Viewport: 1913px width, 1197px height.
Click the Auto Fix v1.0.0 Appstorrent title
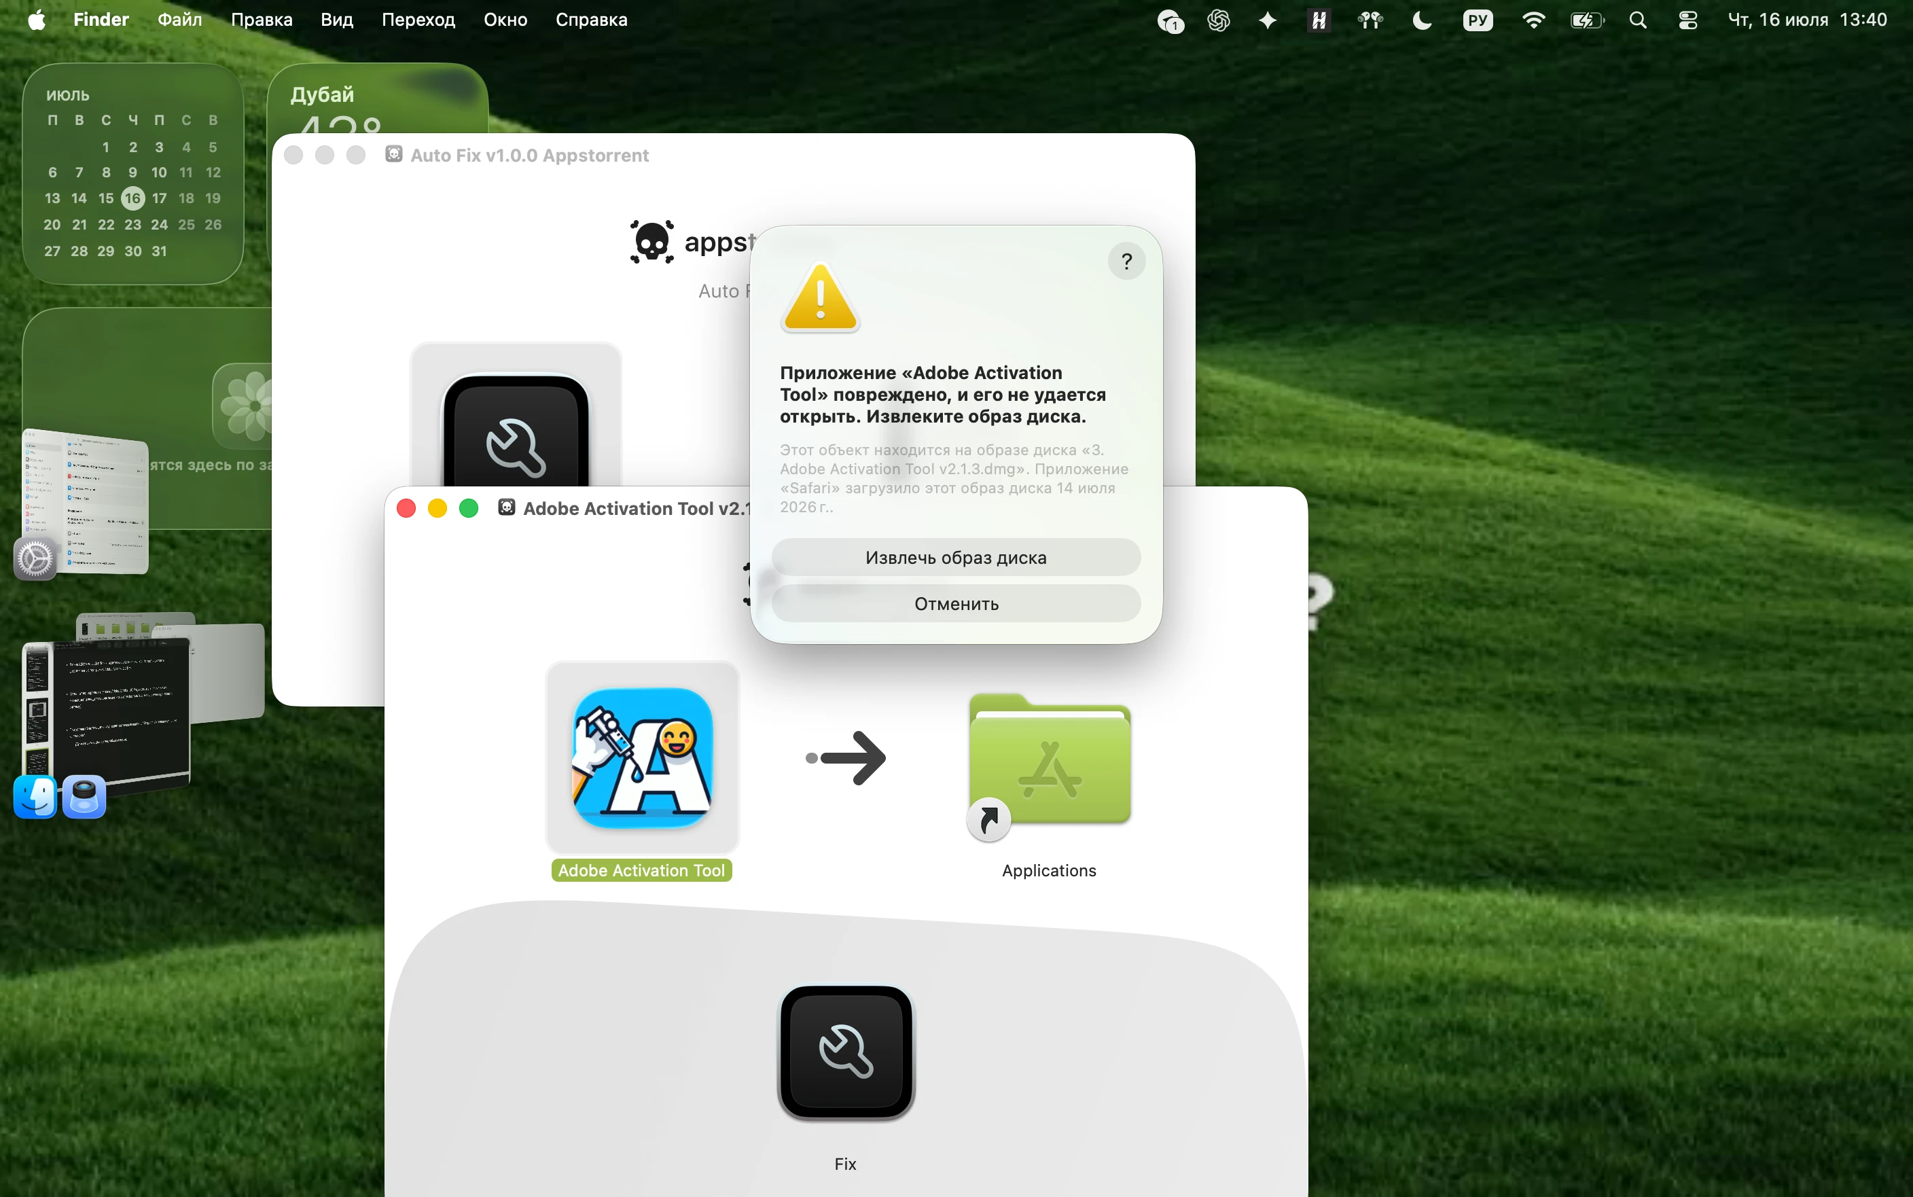pos(529,155)
